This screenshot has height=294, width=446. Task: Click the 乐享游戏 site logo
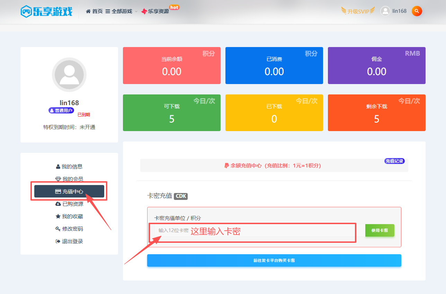(x=46, y=11)
